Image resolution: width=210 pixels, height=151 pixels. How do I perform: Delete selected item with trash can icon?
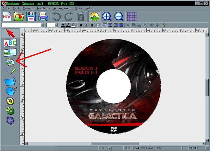coord(81,16)
